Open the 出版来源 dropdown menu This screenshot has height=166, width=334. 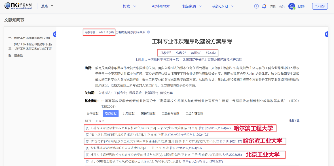click(x=192, y=6)
